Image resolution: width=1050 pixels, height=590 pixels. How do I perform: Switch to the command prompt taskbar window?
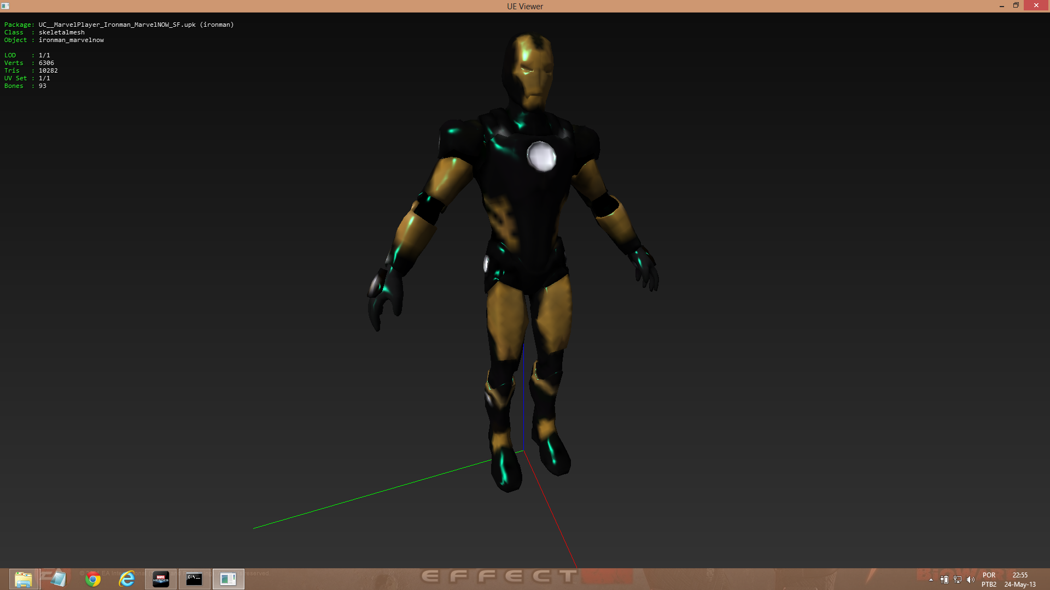[195, 579]
